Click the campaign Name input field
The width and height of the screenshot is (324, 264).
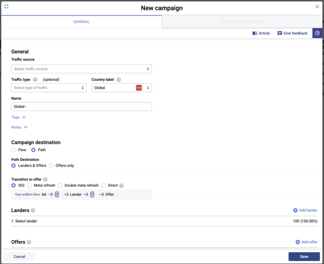point(81,107)
